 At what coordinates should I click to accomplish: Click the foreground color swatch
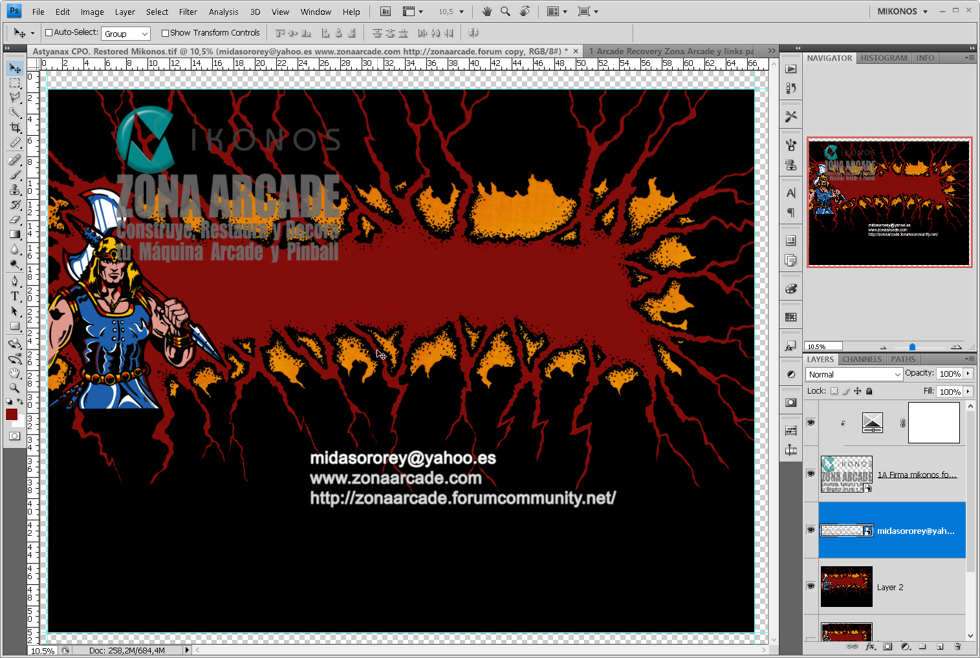coord(12,414)
